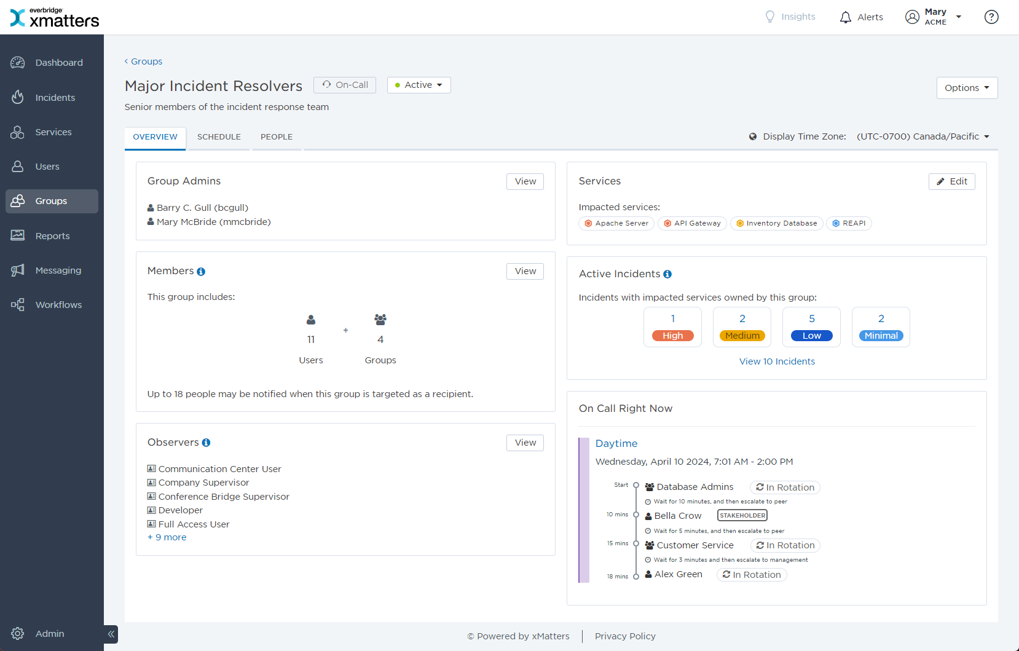Open Dashboard from the sidebar menu
This screenshot has width=1019, height=651.
52,63
